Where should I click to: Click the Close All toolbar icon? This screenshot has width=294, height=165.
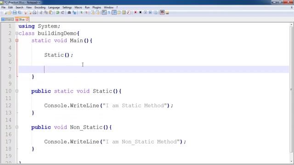coord(30,12)
